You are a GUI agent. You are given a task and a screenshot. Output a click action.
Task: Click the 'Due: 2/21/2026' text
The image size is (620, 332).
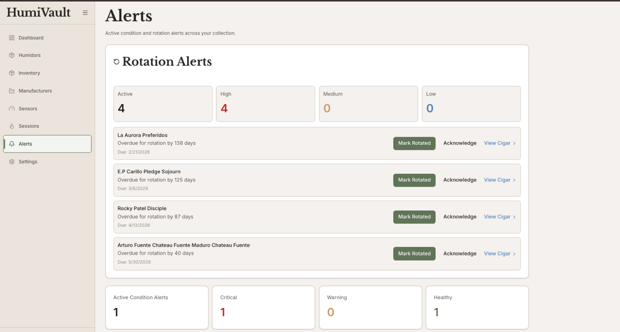(x=134, y=152)
